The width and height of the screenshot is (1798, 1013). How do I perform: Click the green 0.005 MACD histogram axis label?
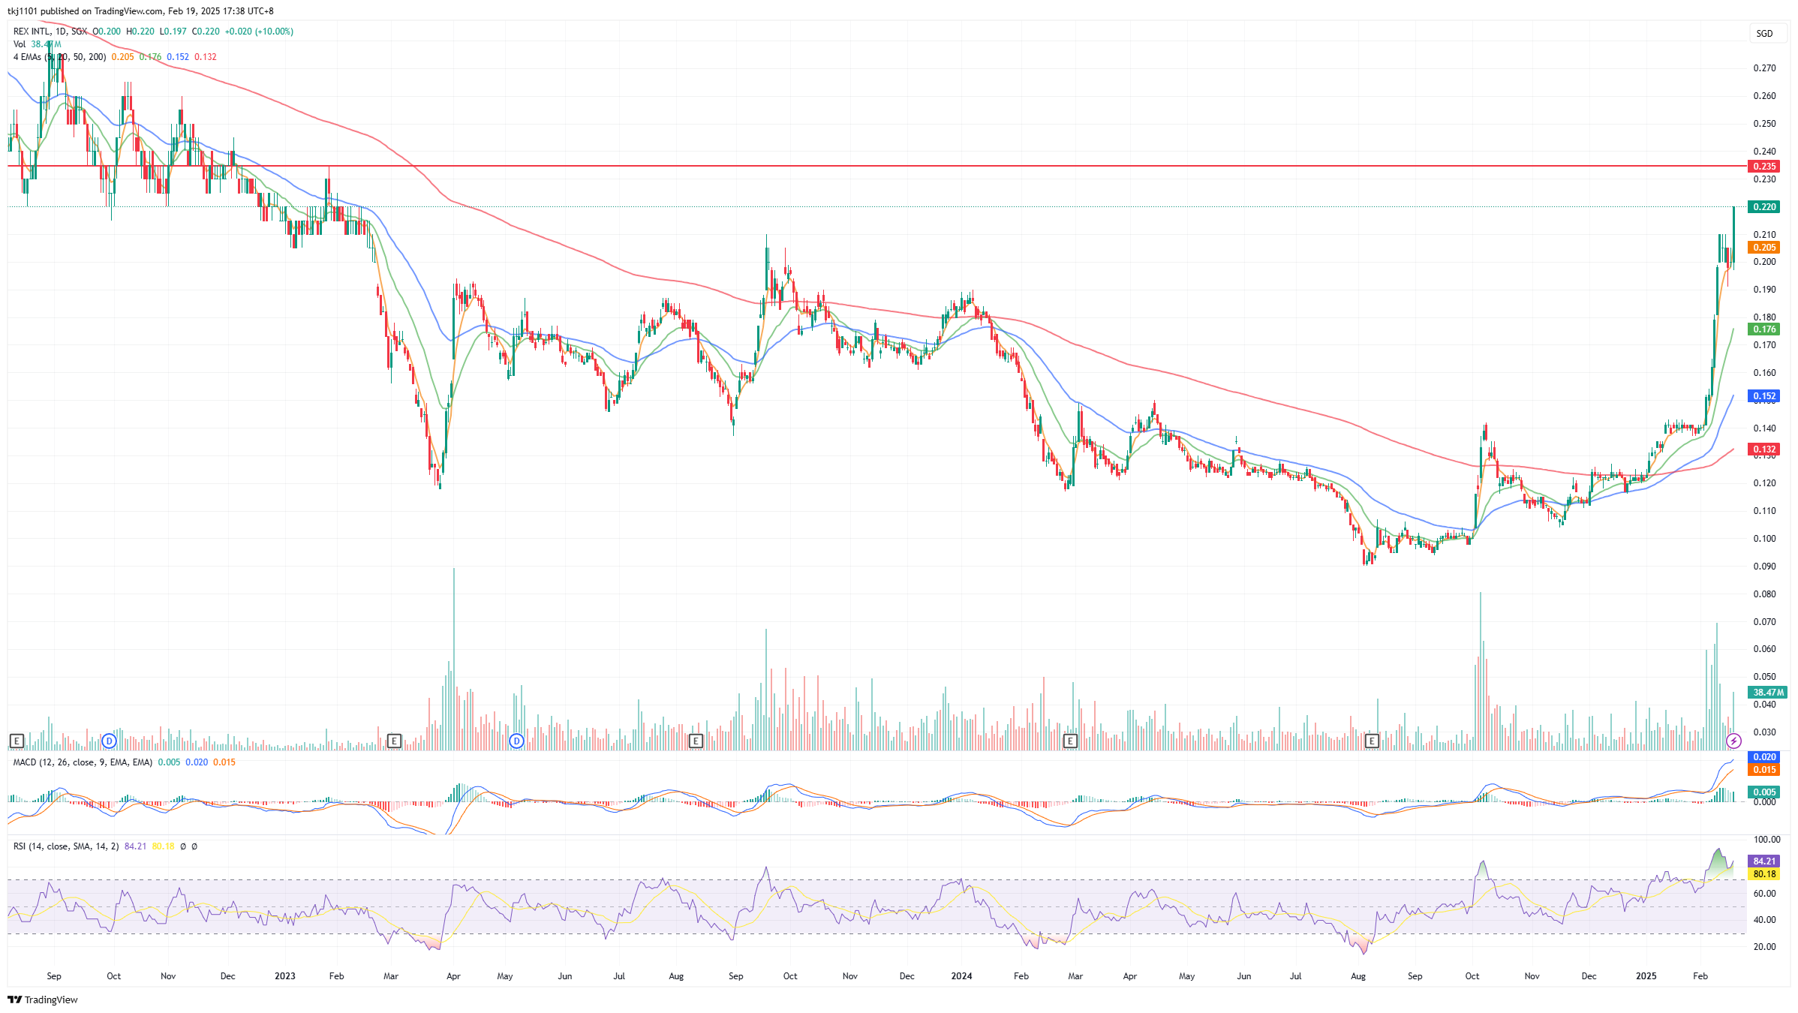tap(1764, 792)
